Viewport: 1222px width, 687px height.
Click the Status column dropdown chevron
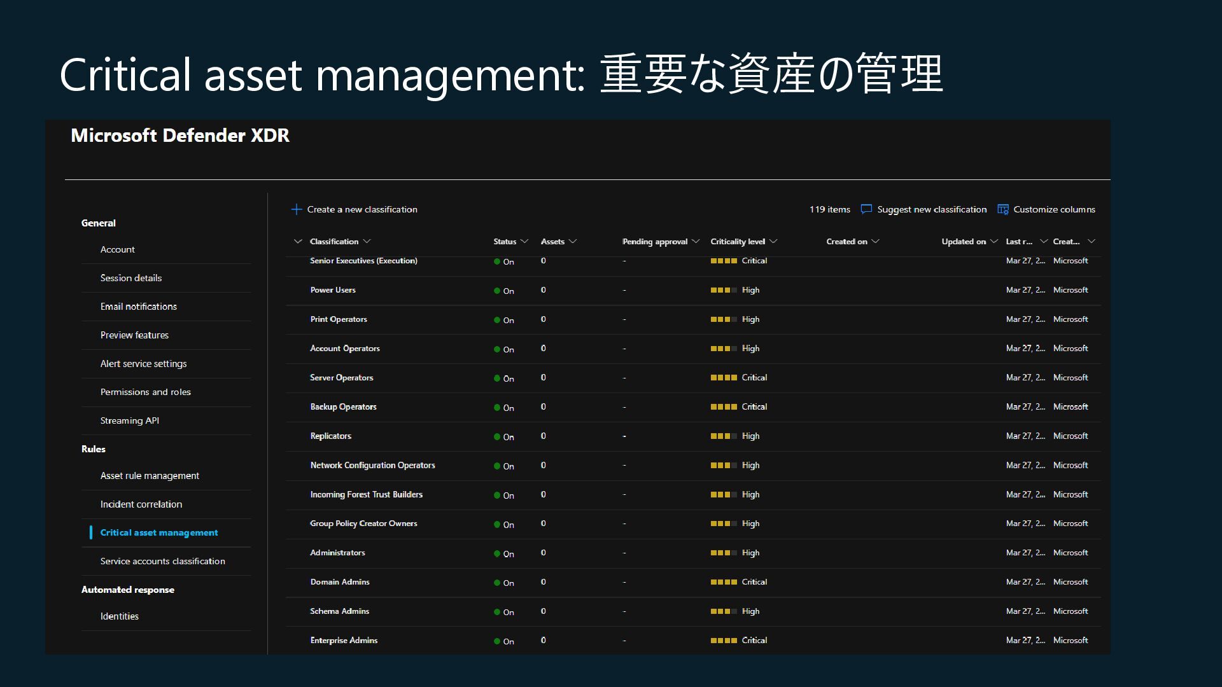(x=524, y=242)
